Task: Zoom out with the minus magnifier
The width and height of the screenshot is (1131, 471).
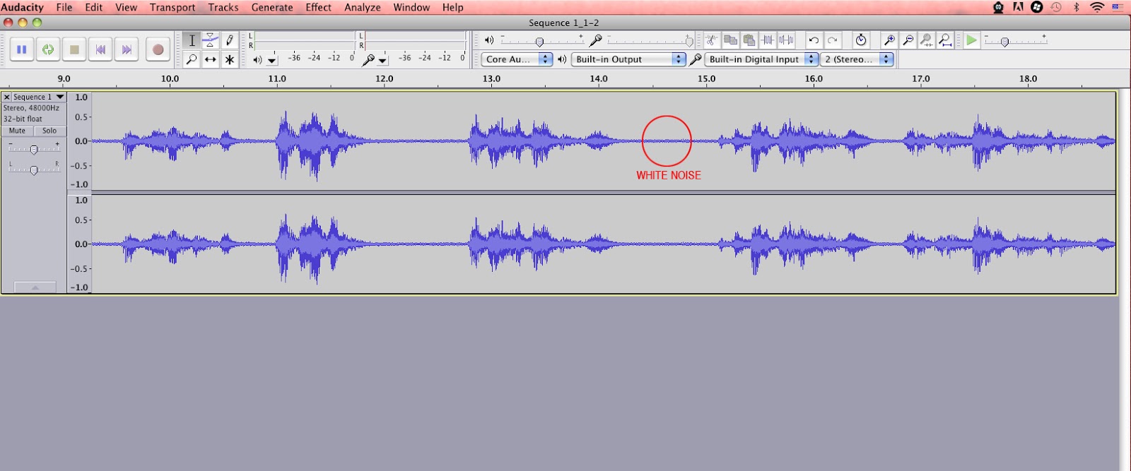Action: pyautogui.click(x=908, y=40)
